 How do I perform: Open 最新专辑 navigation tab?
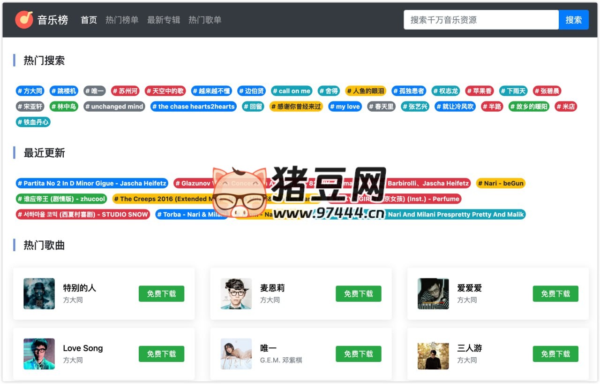(164, 20)
